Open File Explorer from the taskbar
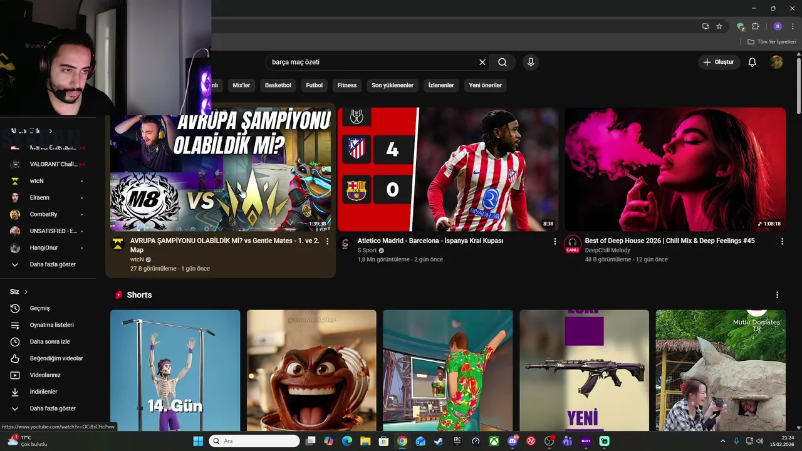Screen dimensions: 802x451 pyautogui.click(x=365, y=441)
